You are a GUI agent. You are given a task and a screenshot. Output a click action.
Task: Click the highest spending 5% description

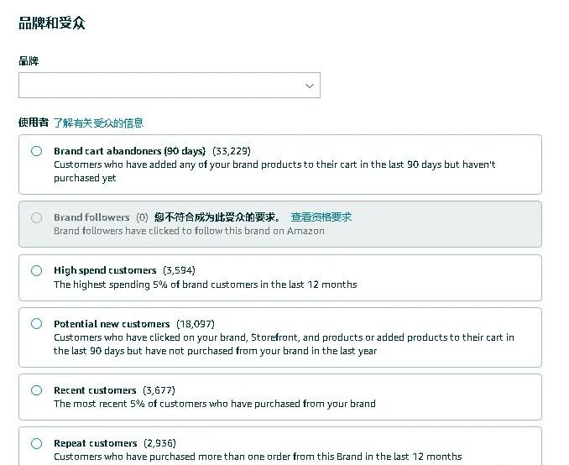point(206,285)
